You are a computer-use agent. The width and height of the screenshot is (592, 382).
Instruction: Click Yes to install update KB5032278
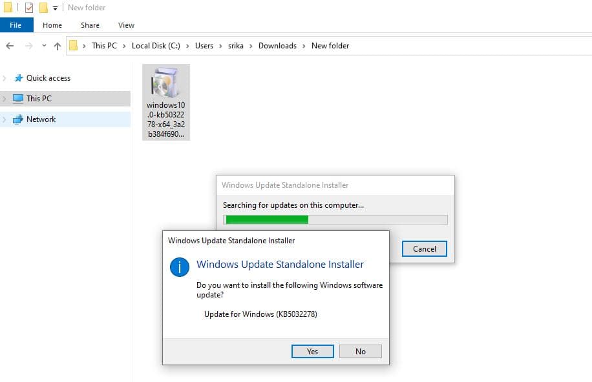pyautogui.click(x=313, y=351)
